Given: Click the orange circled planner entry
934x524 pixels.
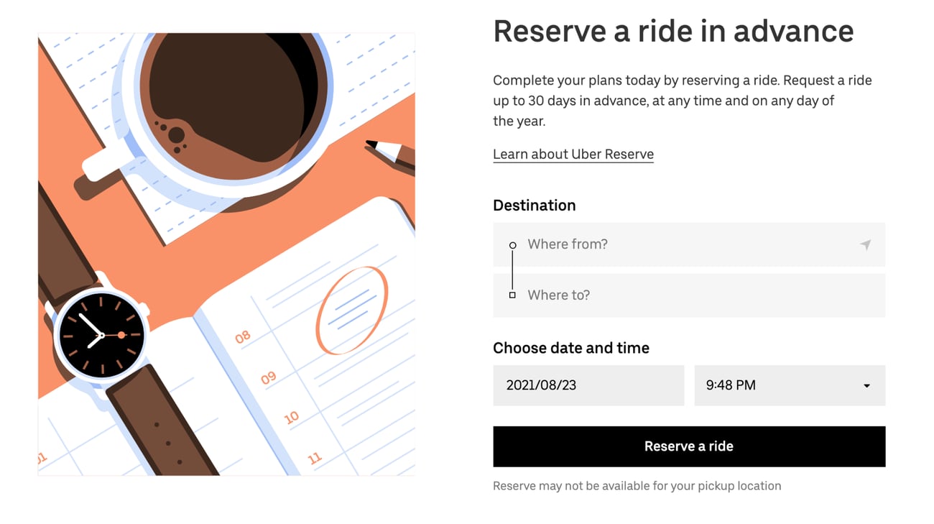Looking at the screenshot, I should pos(351,310).
